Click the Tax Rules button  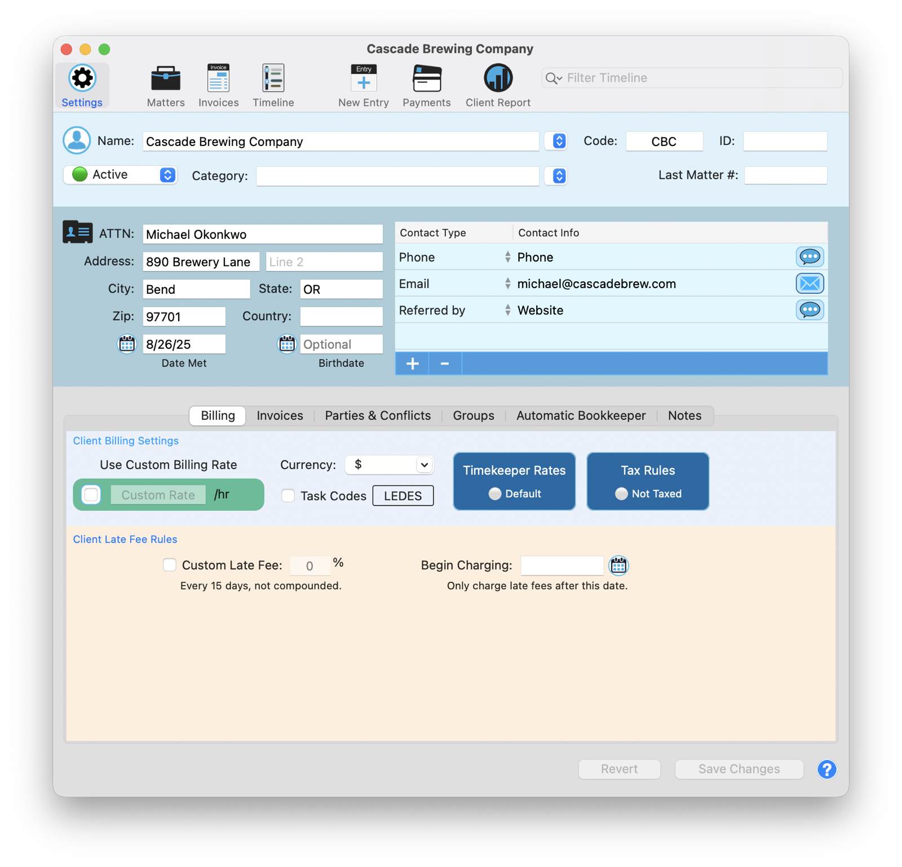648,481
